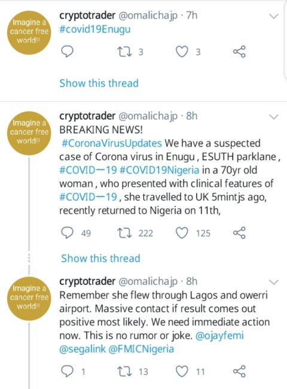Share the BREAKING NEWS tweet
Viewport: 287px width, 389px height.
coord(239,233)
